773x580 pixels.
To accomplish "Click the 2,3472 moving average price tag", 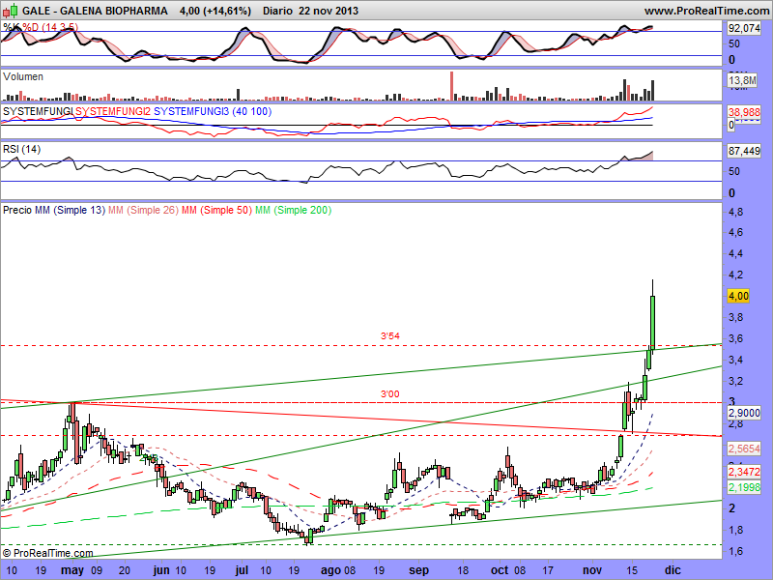I will (744, 472).
